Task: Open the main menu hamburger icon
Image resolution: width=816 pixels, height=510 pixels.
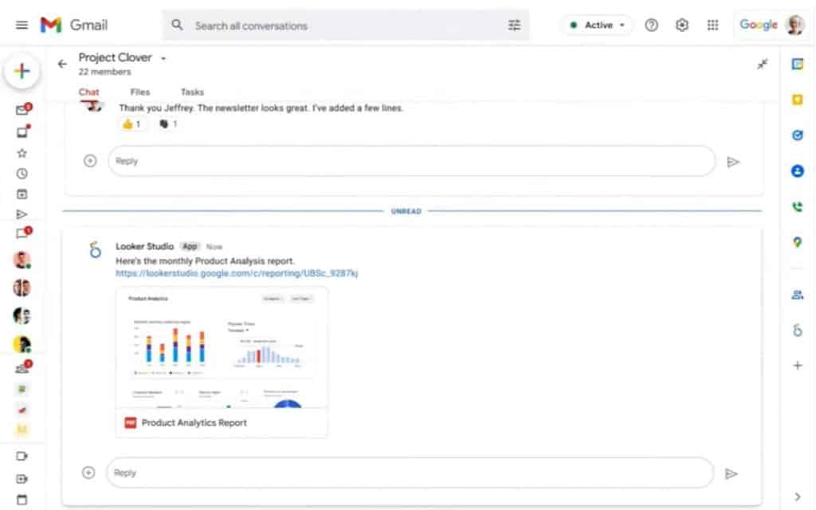Action: click(22, 25)
